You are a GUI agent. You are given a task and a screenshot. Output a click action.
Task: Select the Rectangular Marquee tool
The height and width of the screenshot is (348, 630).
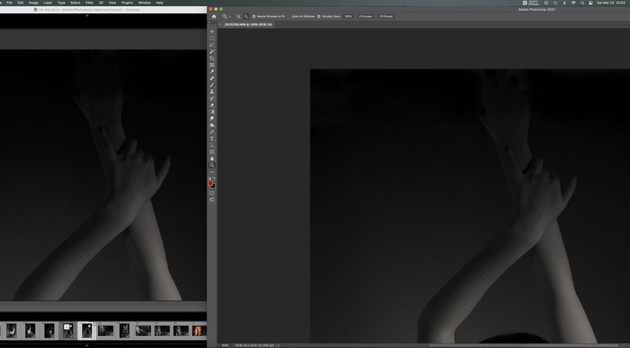[x=212, y=38]
